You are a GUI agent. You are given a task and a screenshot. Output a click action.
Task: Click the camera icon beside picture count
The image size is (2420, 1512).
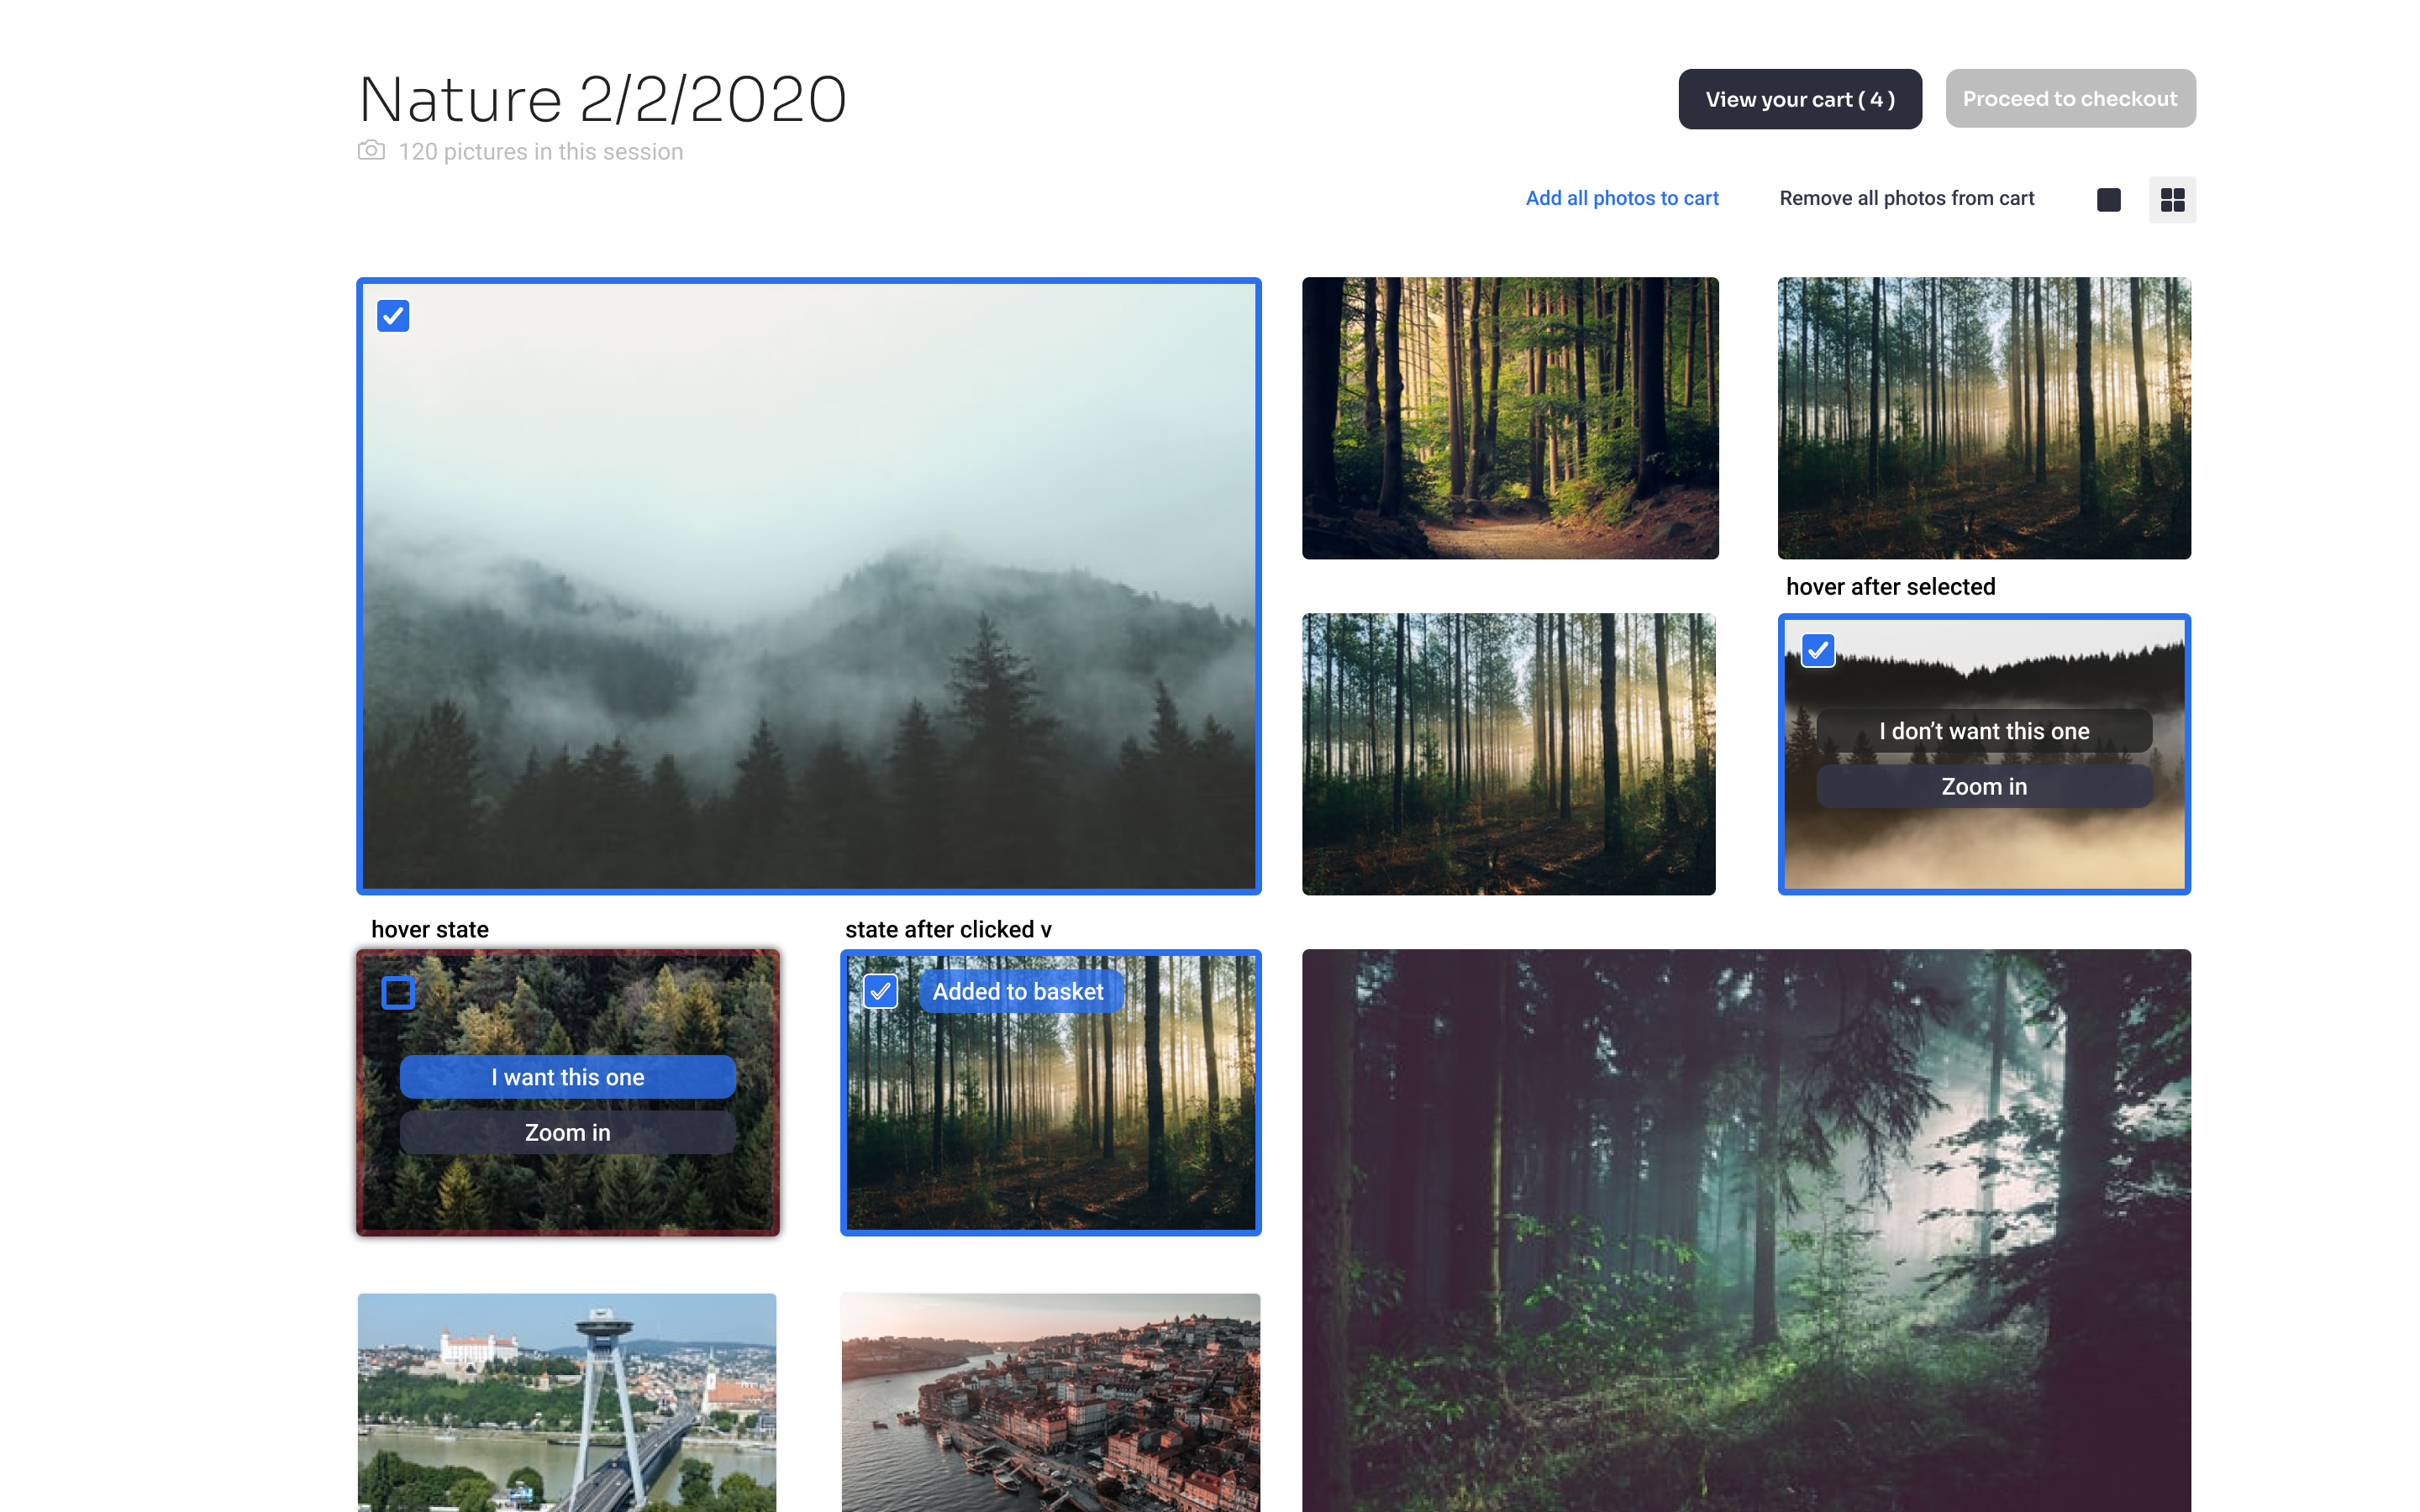click(x=371, y=150)
